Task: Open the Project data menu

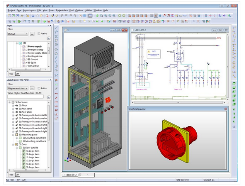Action: (x=62, y=10)
